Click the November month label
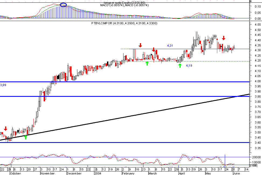Viewport: 262px width, 175px height. coord(48,173)
